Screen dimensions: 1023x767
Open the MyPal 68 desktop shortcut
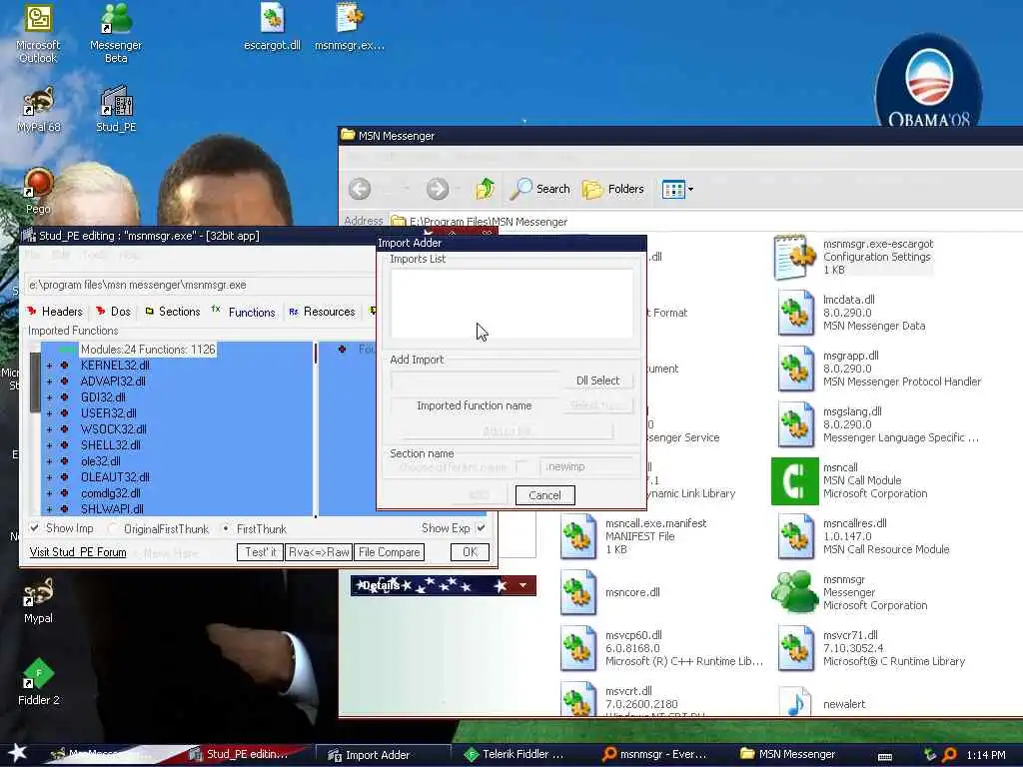[39, 101]
